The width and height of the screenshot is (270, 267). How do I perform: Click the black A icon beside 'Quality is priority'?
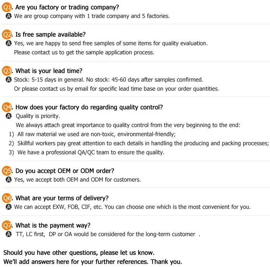point(9,116)
